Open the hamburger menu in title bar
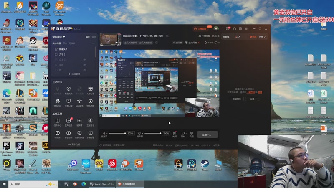This screenshot has width=334, height=188. [246, 28]
